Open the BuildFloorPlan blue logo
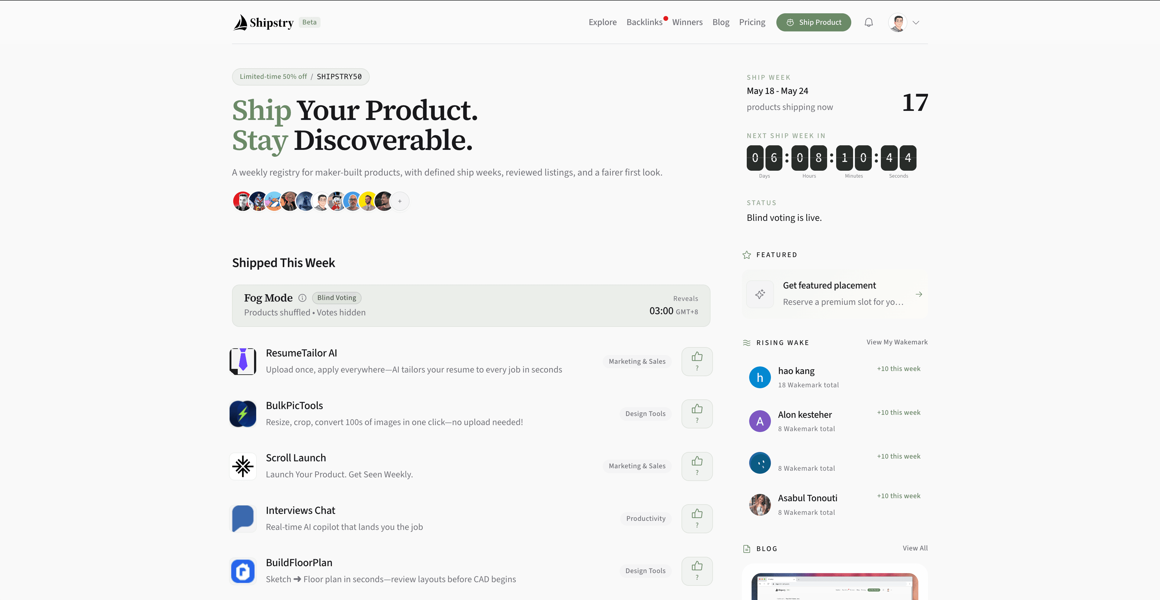This screenshot has height=600, width=1160. [x=243, y=571]
